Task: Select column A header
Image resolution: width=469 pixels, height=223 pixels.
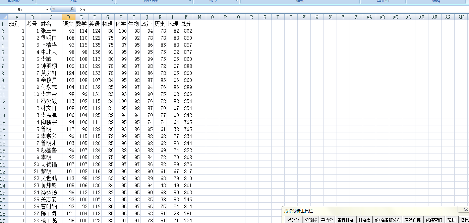Action: coord(17,17)
